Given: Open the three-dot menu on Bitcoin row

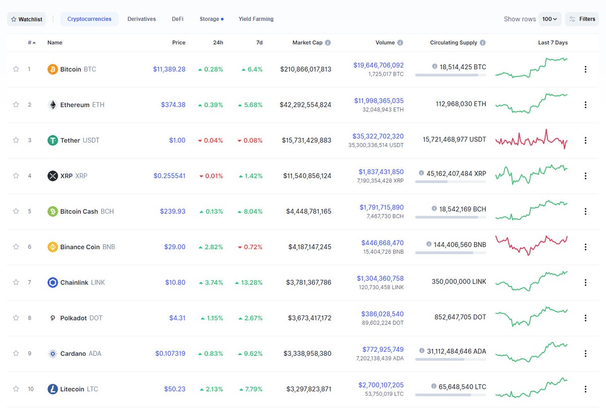Looking at the screenshot, I should 585,69.
